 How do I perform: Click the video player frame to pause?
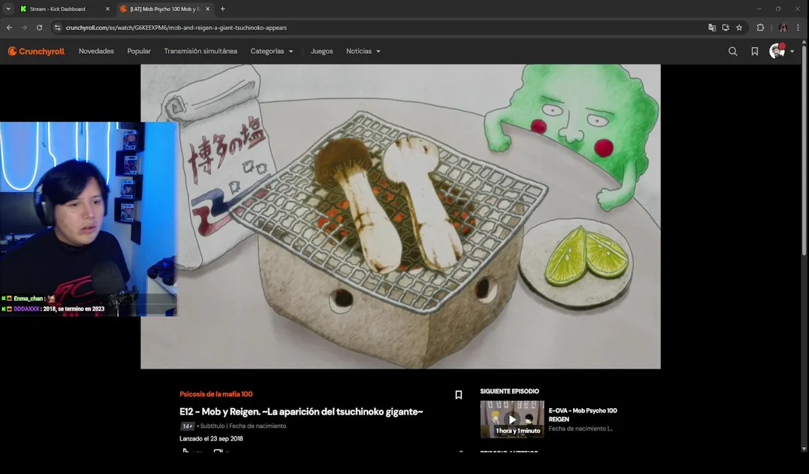coord(401,217)
